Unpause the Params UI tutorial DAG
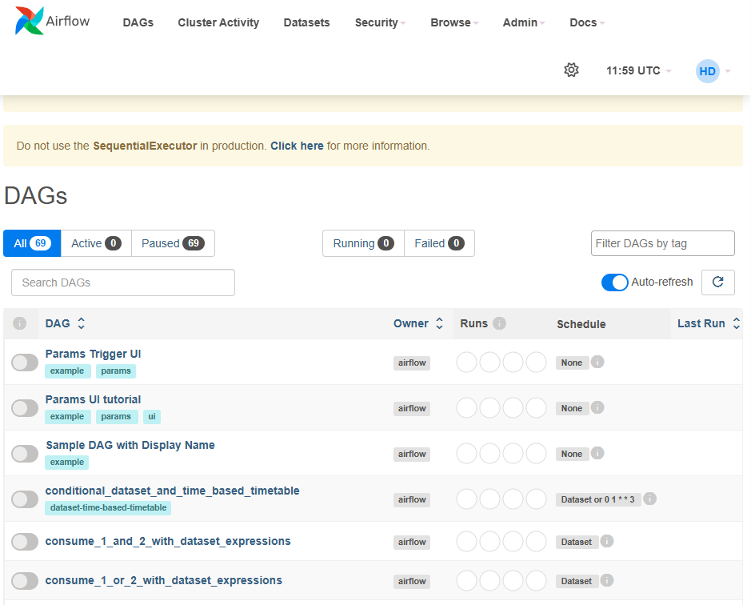This screenshot has height=605, width=751. pos(25,408)
